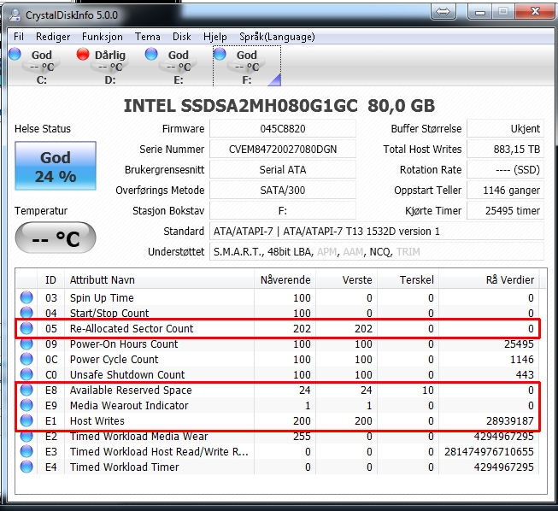Click status orb of Host Writes row
Viewport: 558px width, 511px height.
(x=26, y=420)
